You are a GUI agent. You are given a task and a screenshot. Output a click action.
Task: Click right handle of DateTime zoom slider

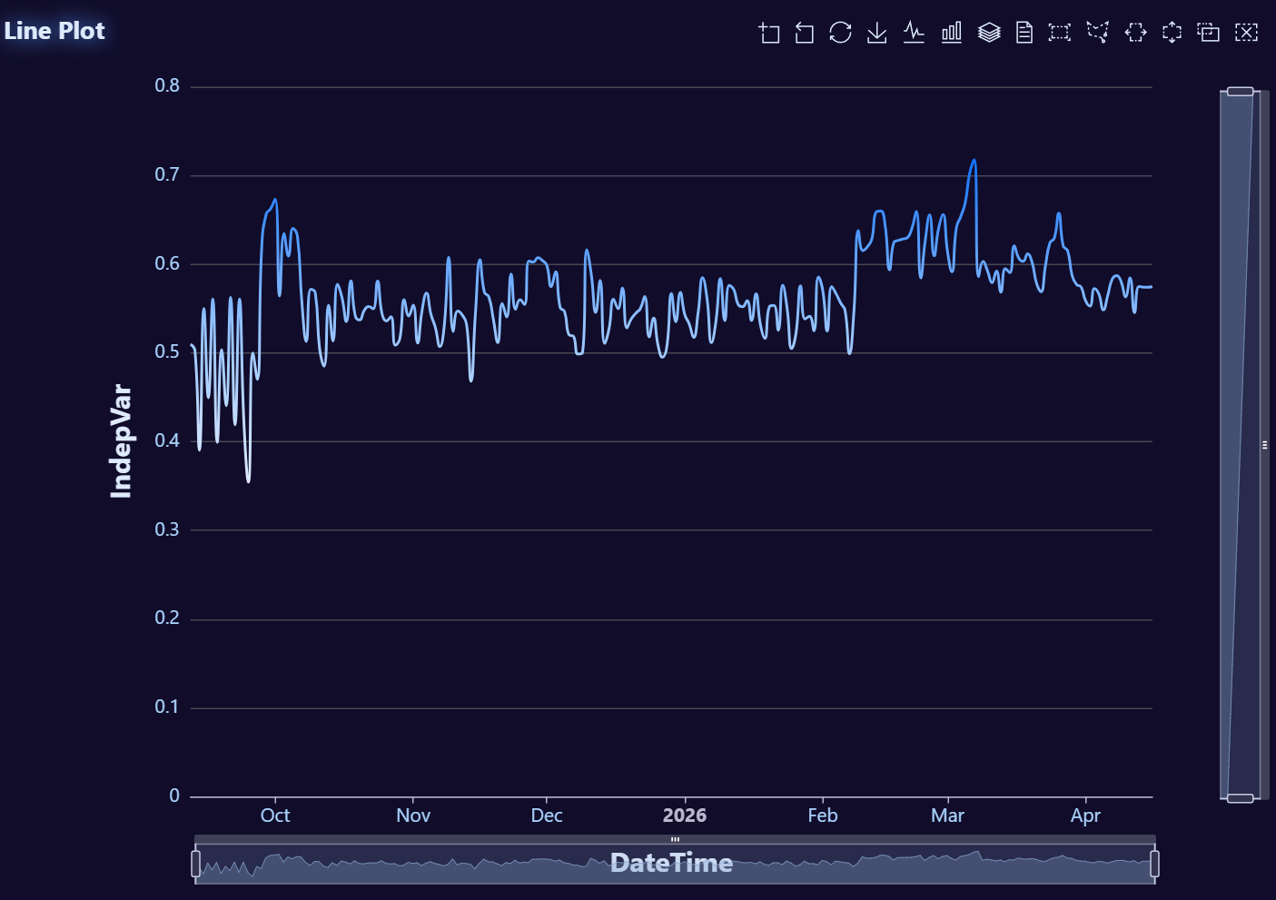[x=1154, y=864]
